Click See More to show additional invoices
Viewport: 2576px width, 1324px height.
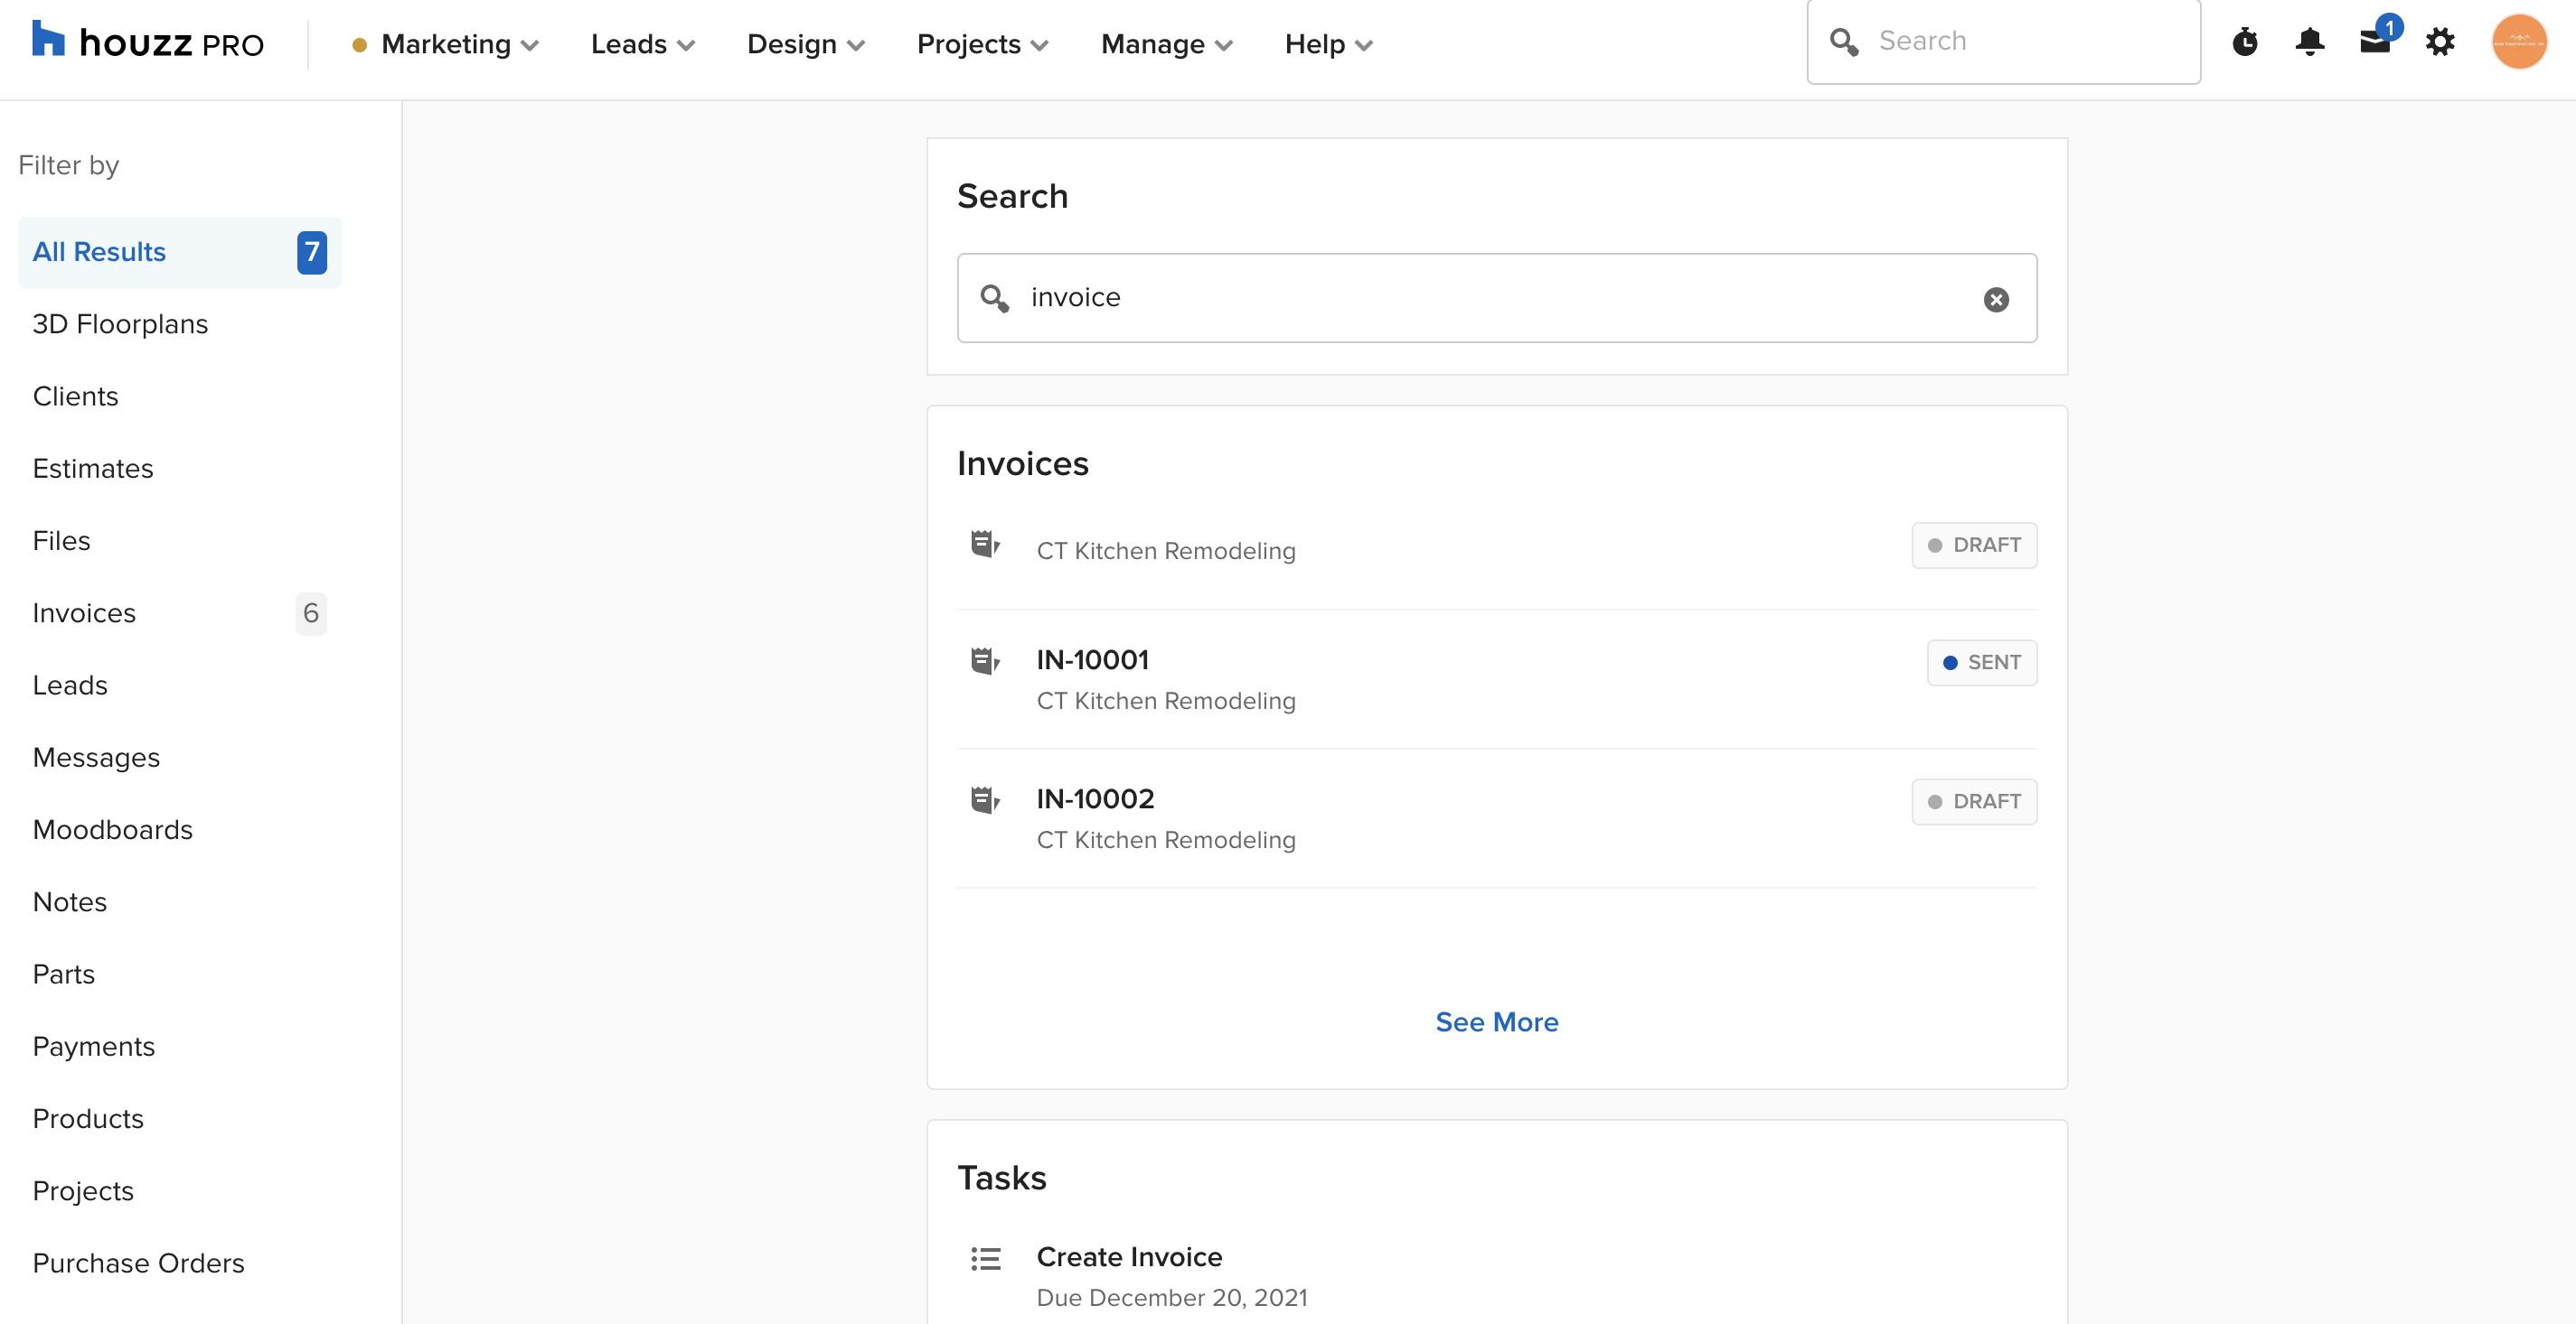point(1496,1021)
